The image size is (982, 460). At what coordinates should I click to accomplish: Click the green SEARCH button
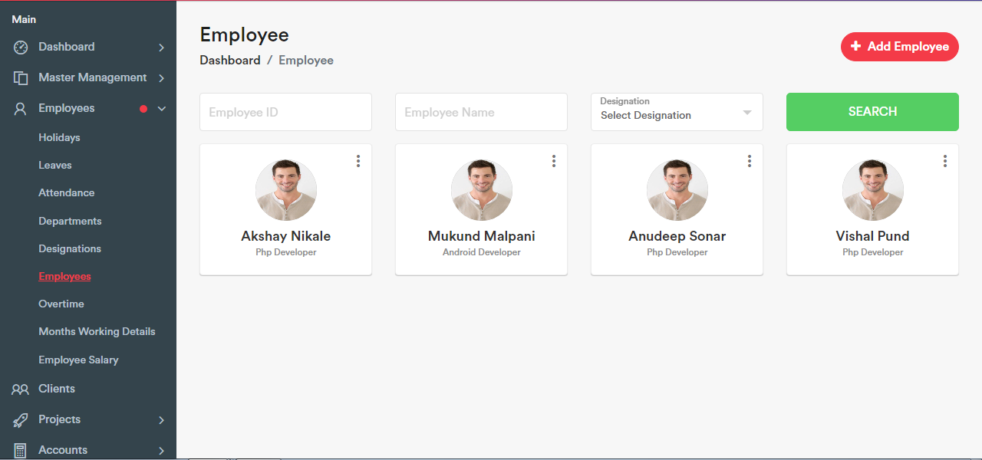[872, 112]
